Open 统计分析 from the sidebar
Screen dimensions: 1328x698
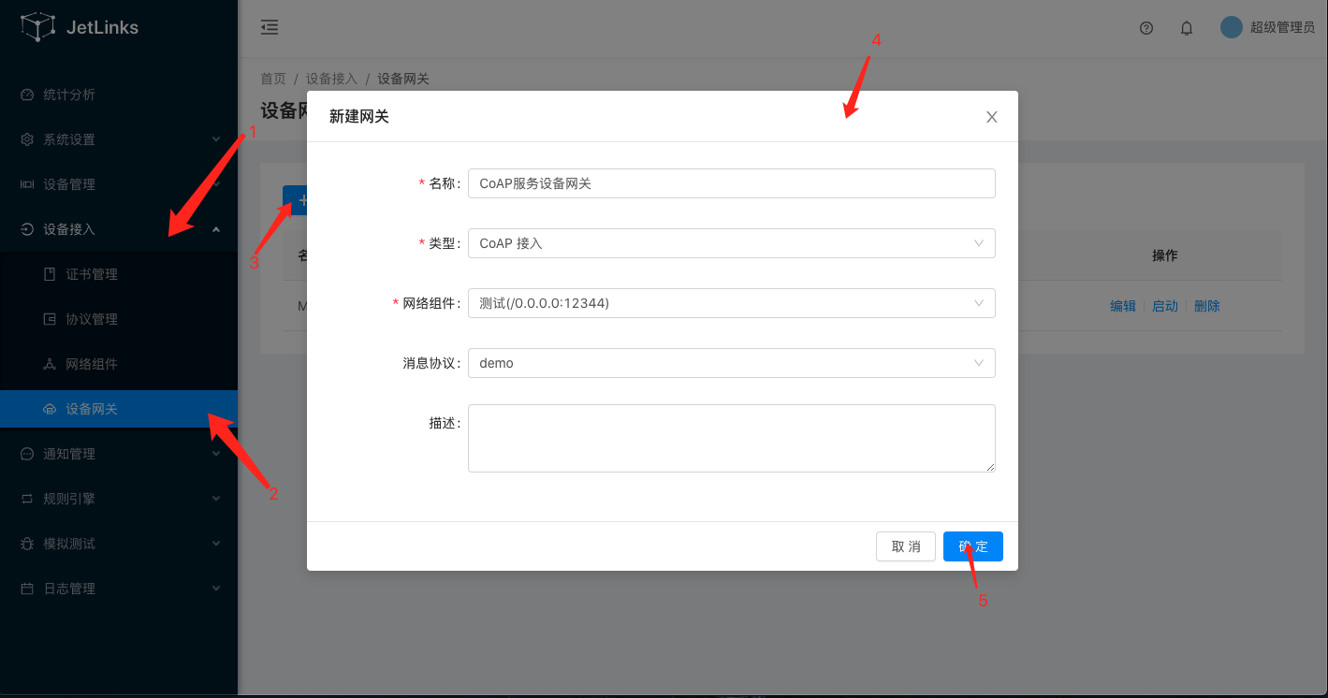(69, 95)
